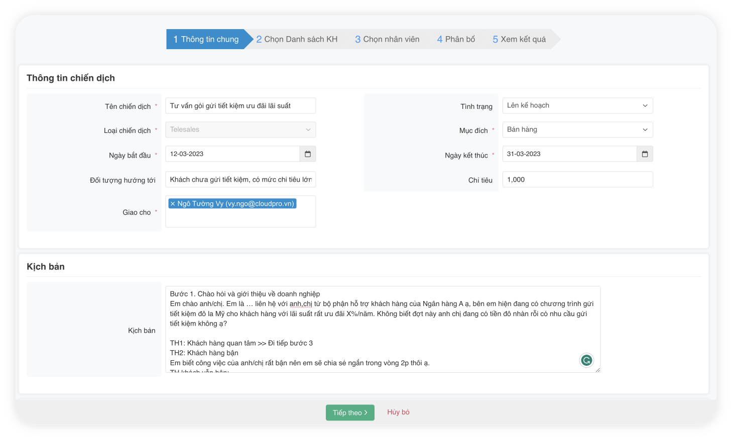Click the Tên chiến dịch label

click(128, 106)
